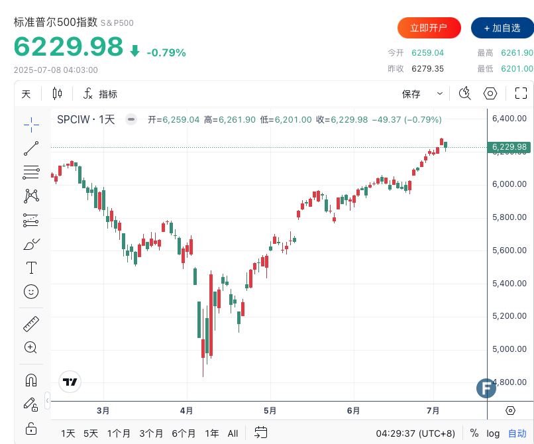Open the 天 interval selector
This screenshot has height=444, width=534.
(26, 94)
